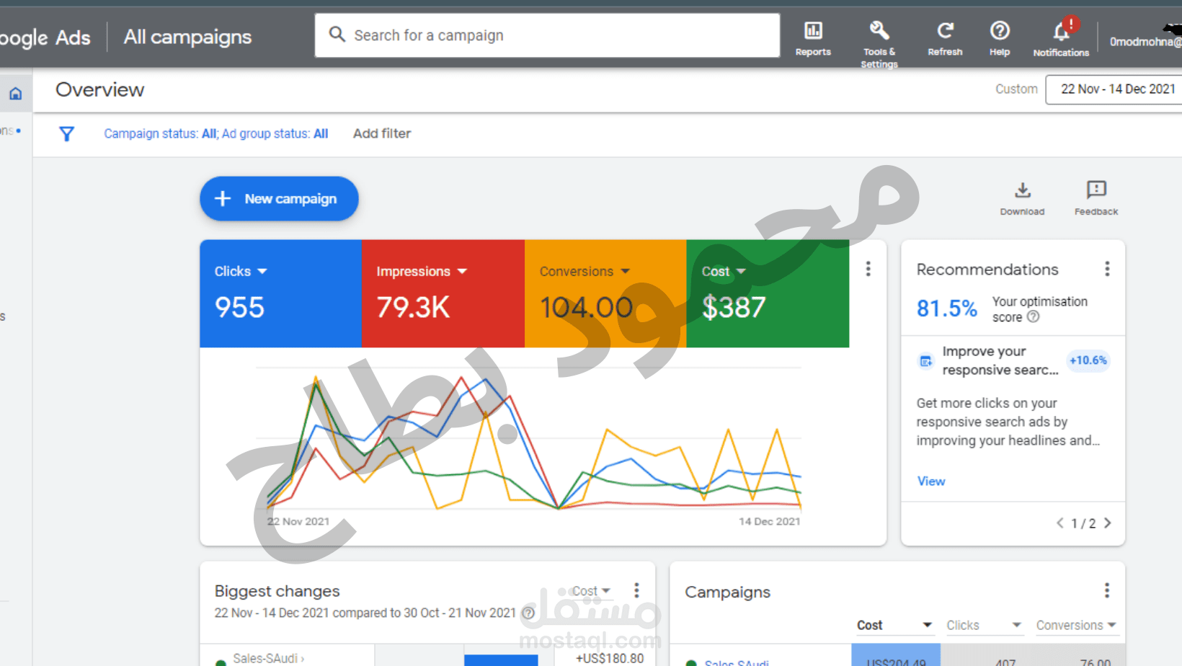1182x666 pixels.
Task: Open Tools & Settings wrench icon
Action: (879, 30)
